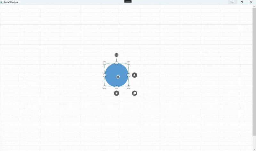The image size is (256, 151).
Task: Click the bottom-right resize handle
Action: tap(129, 87)
